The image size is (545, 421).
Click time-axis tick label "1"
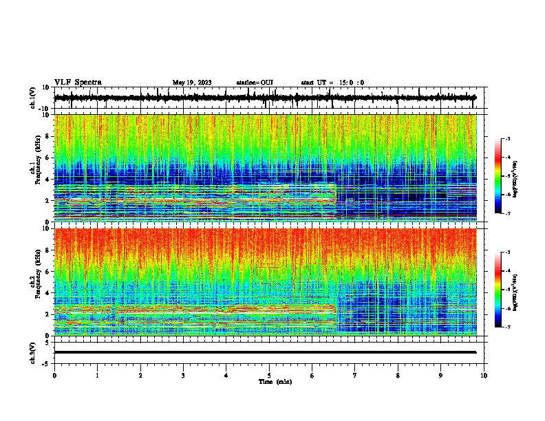[97, 376]
